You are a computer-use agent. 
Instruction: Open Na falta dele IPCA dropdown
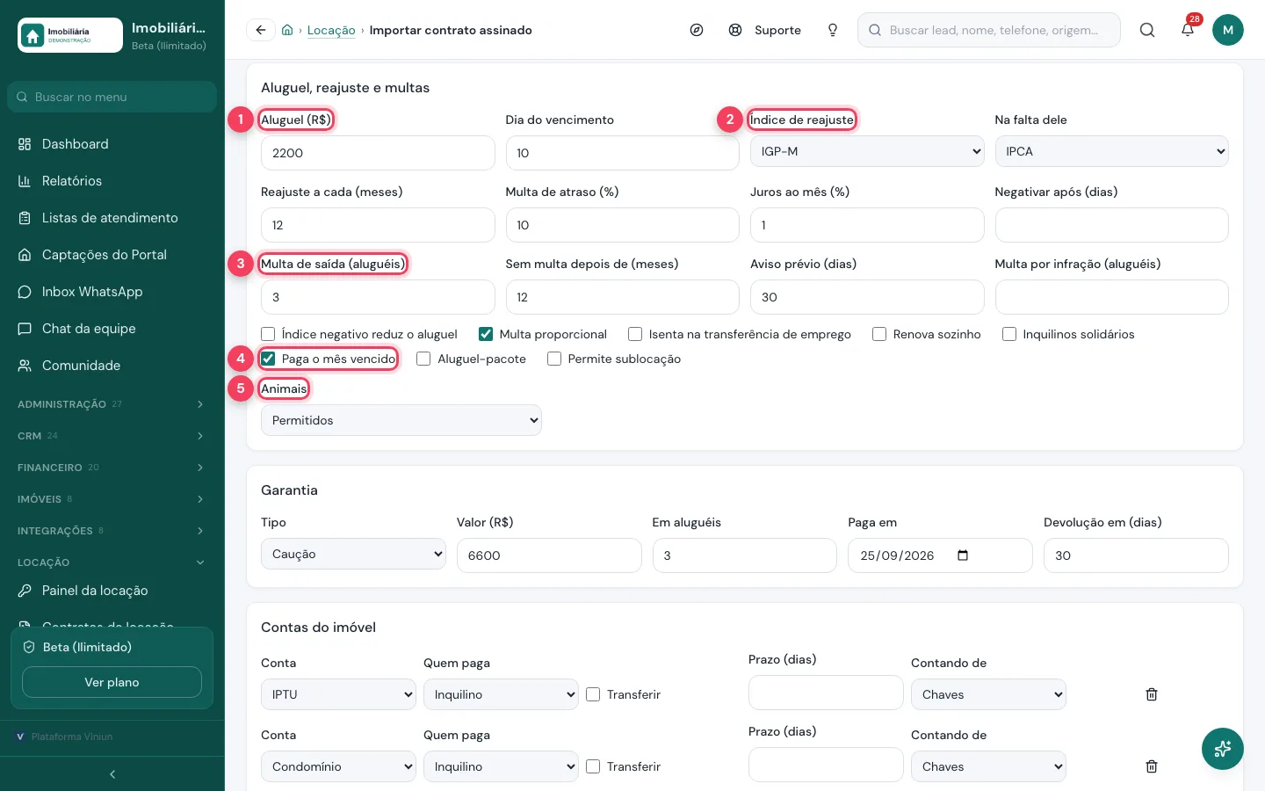click(x=1111, y=151)
